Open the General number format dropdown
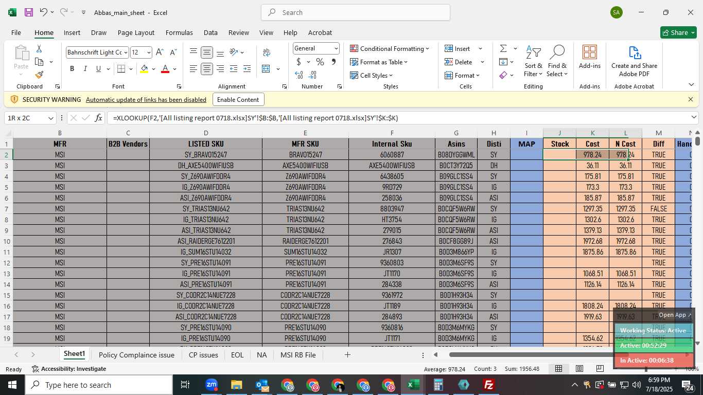The image size is (703, 395). [336, 48]
